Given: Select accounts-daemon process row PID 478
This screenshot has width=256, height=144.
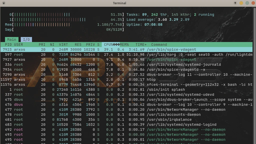Looking at the screenshot, I should click(126, 114).
